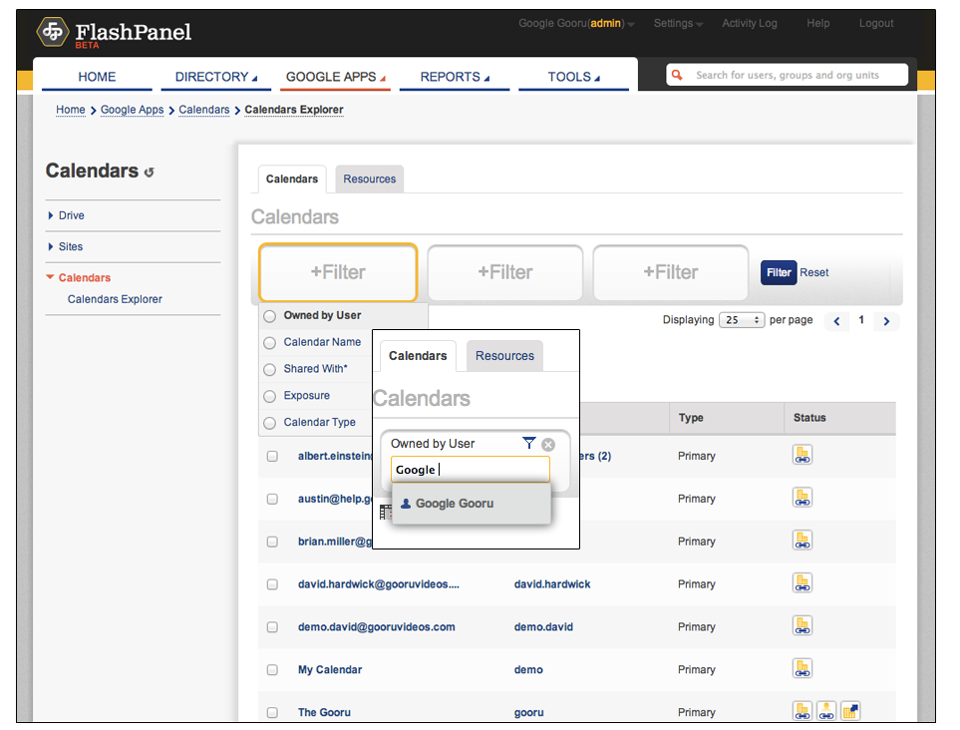Viewport: 960px width, 730px height.
Task: Click the user link status icon in The Gooru row
Action: tap(826, 711)
